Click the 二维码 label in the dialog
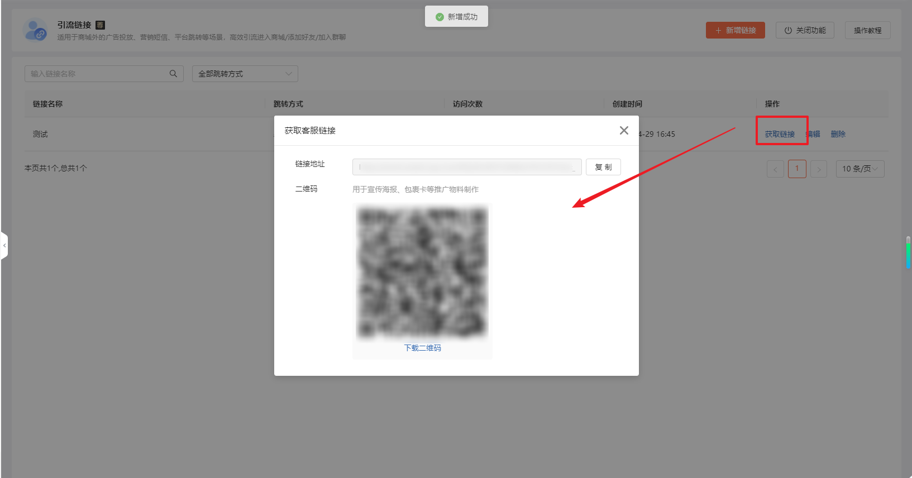This screenshot has height=478, width=912. (x=306, y=189)
